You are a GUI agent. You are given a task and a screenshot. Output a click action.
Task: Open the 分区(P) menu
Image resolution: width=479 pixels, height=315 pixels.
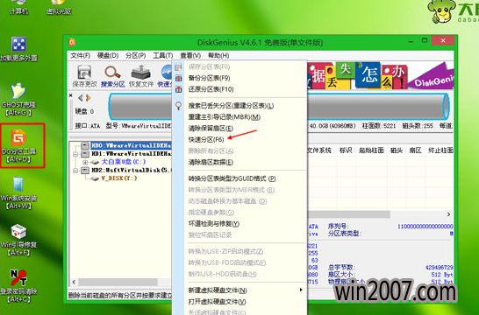tap(136, 55)
